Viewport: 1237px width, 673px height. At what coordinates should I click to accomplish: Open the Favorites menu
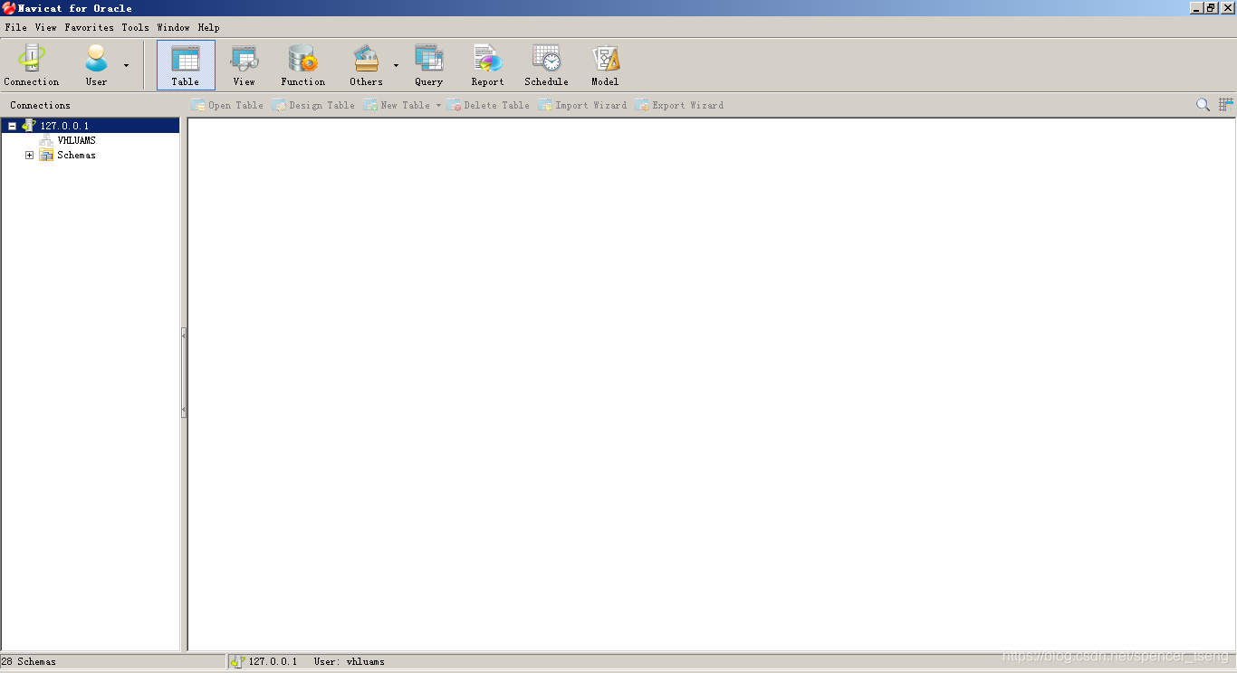pos(89,27)
